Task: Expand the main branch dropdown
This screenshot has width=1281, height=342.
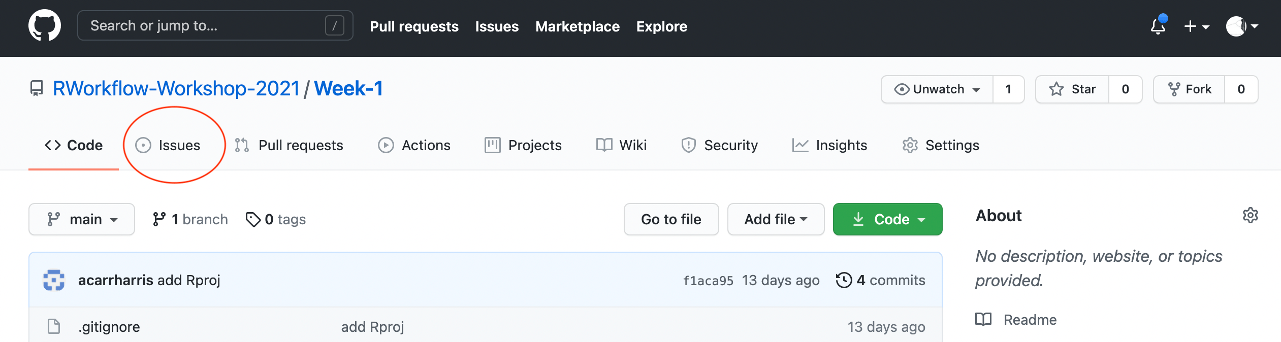Action: coord(82,219)
